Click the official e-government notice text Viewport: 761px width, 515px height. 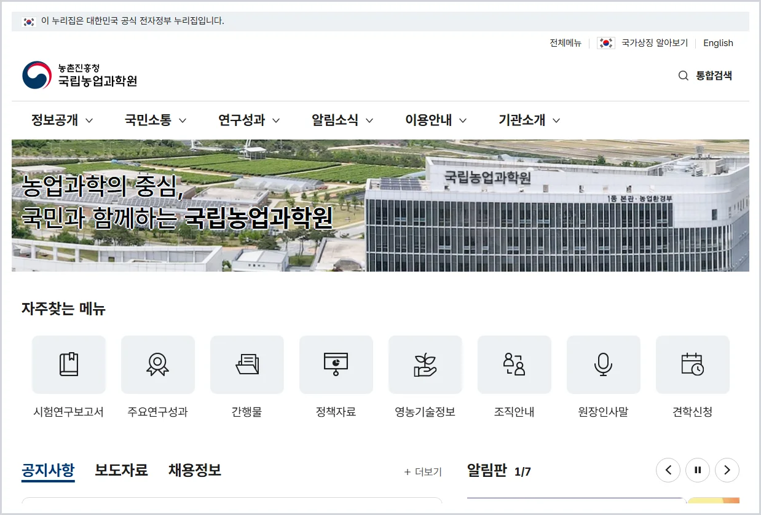(133, 21)
